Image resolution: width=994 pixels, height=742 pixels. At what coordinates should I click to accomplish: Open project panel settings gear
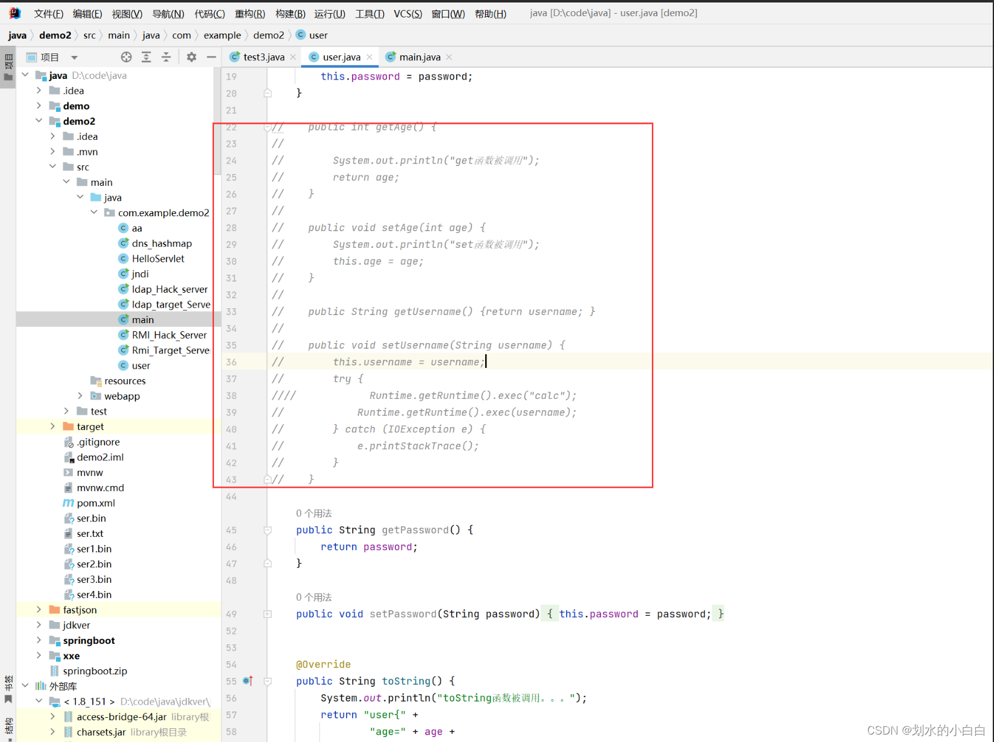pyautogui.click(x=192, y=57)
